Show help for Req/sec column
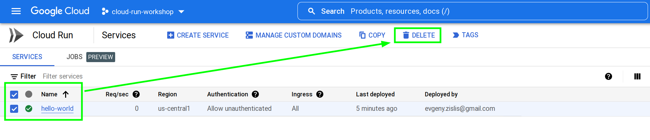 click(136, 94)
